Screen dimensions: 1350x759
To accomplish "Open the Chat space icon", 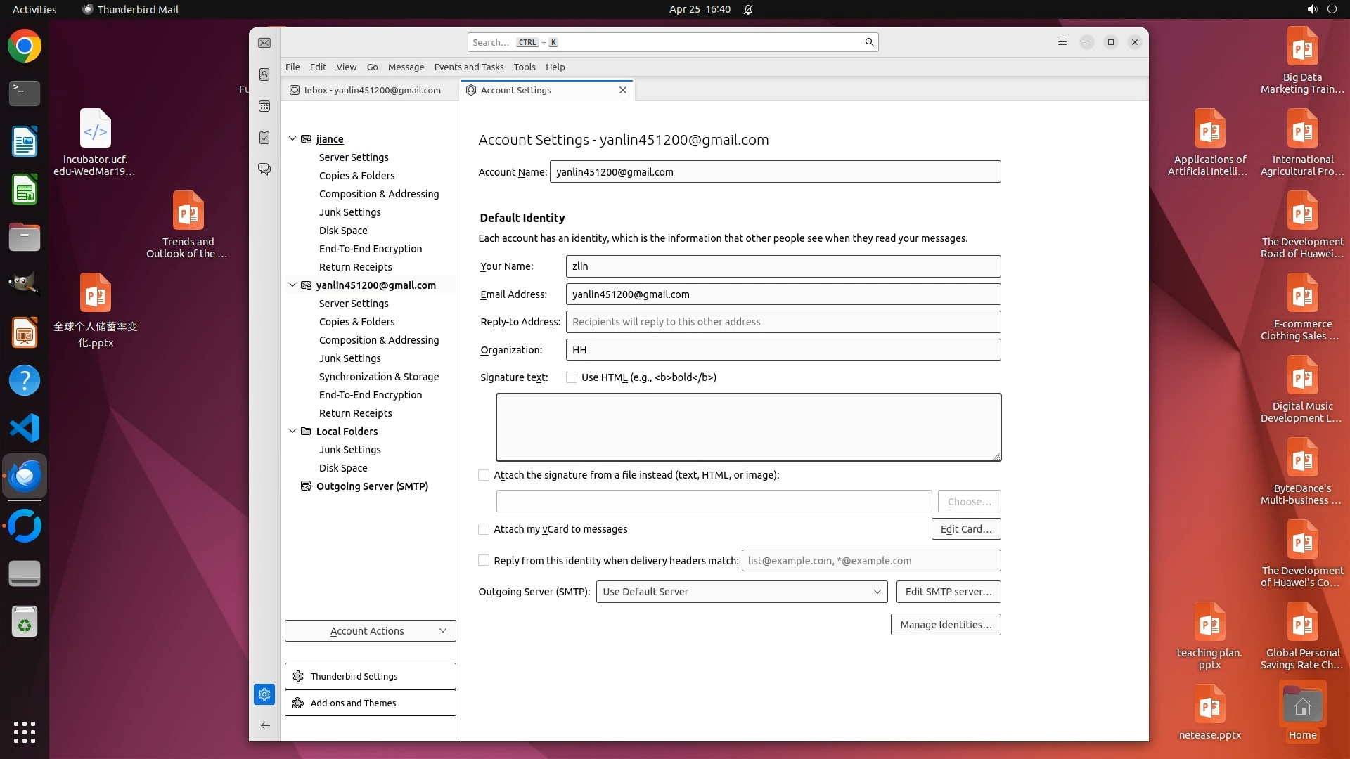I will 264,169.
